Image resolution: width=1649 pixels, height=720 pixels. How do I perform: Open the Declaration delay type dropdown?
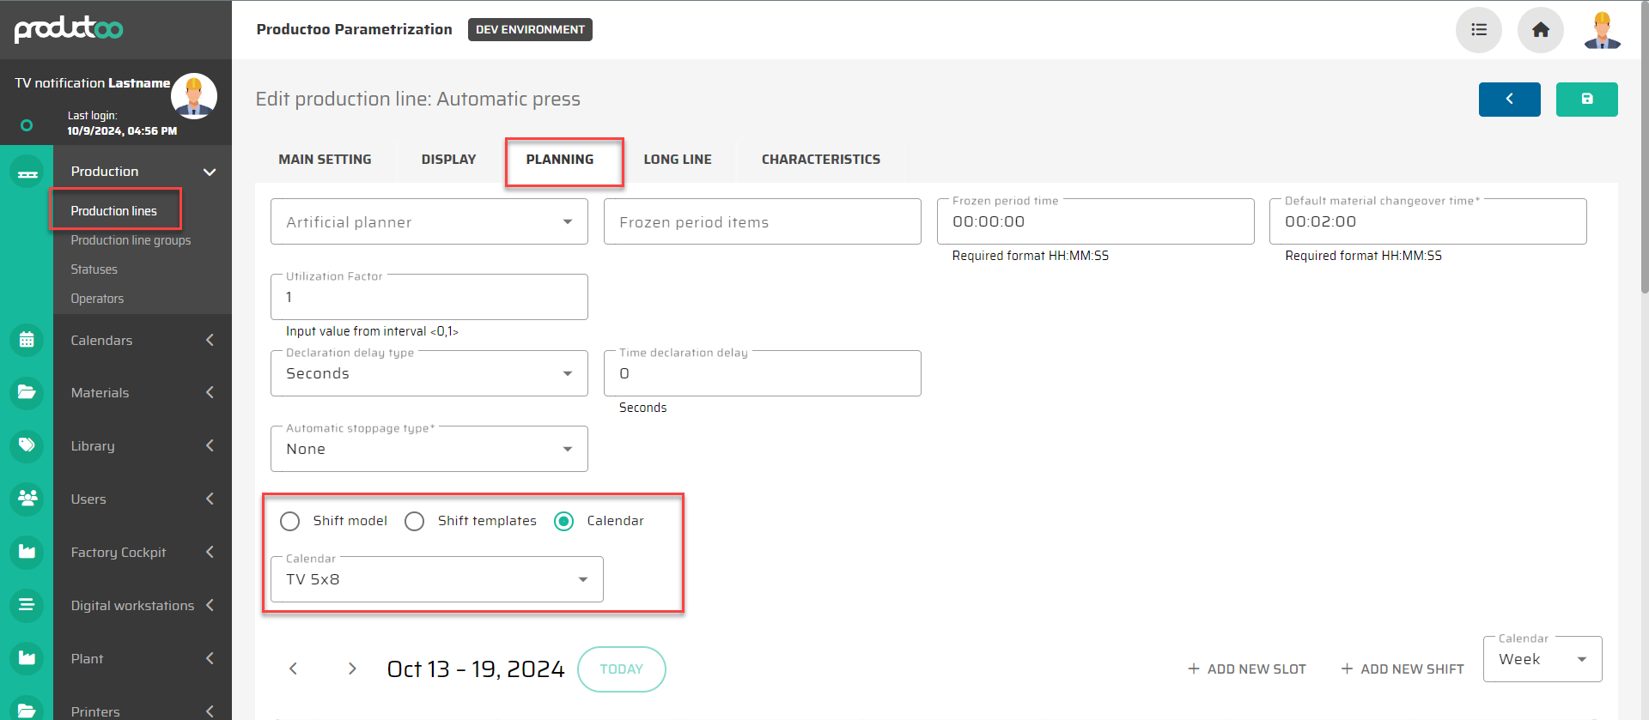[429, 374]
